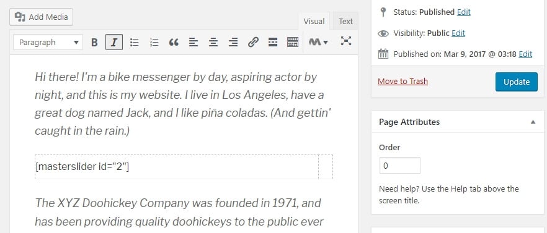Toggle the toolbar kitchen sink
Image resolution: width=547 pixels, height=233 pixels.
(293, 42)
